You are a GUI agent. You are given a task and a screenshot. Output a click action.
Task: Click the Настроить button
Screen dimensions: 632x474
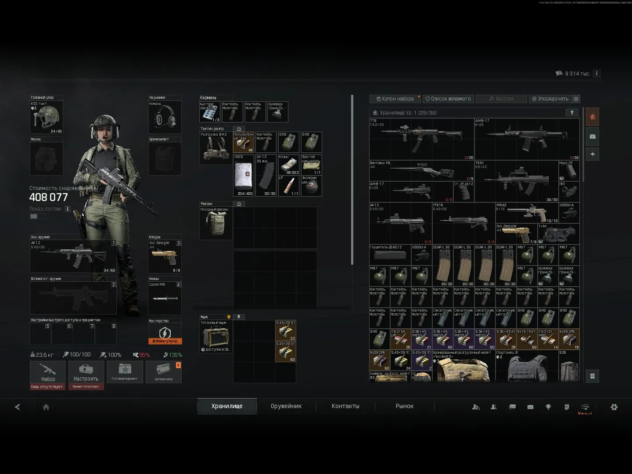point(86,372)
